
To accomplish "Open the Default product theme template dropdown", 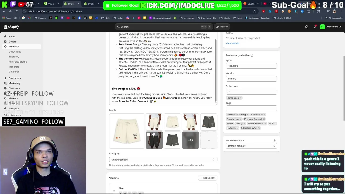I will [251, 146].
